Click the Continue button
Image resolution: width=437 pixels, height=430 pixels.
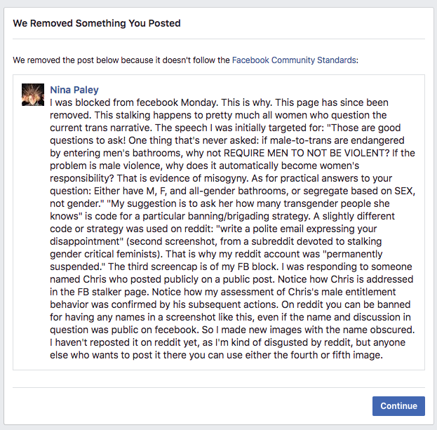click(398, 405)
